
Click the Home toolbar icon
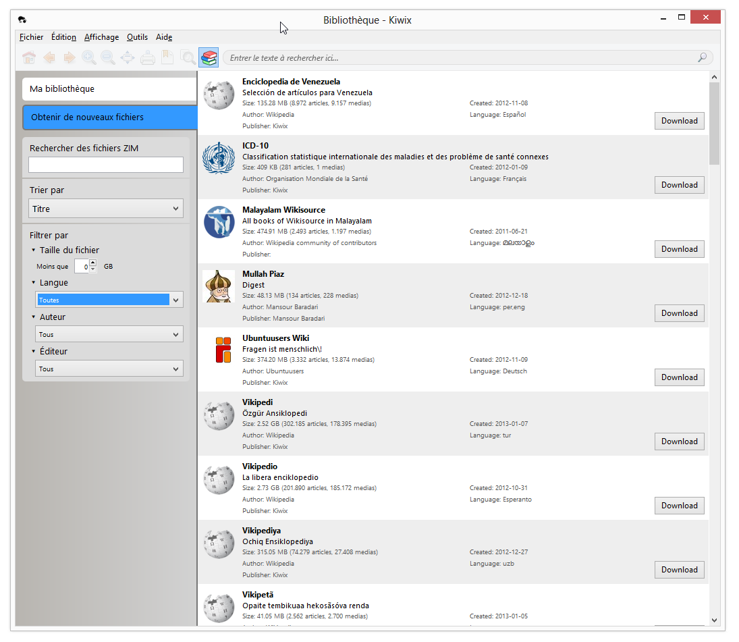[x=30, y=57]
